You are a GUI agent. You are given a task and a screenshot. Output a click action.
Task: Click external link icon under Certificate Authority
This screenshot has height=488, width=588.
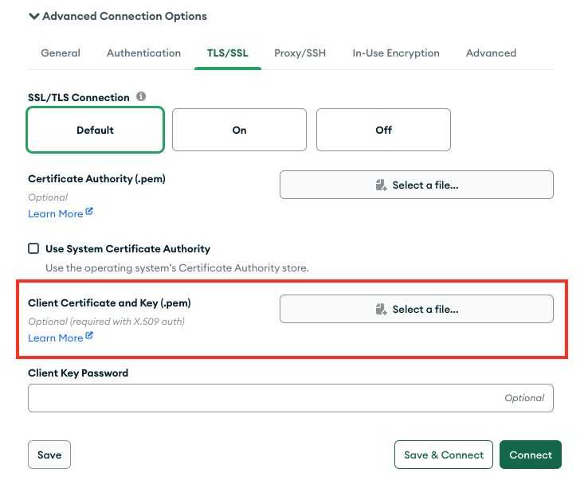(x=90, y=213)
